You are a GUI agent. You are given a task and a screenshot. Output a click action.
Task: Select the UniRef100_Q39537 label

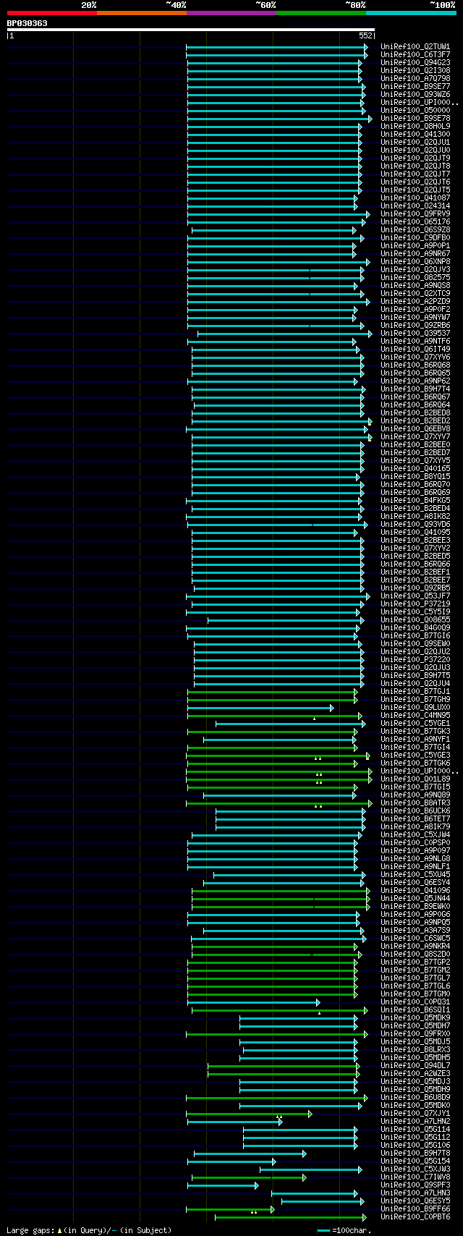tap(415, 333)
